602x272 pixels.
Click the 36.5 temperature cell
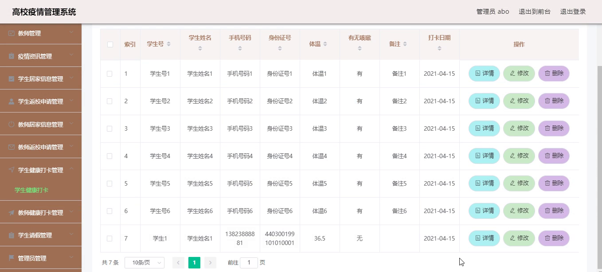(320, 238)
